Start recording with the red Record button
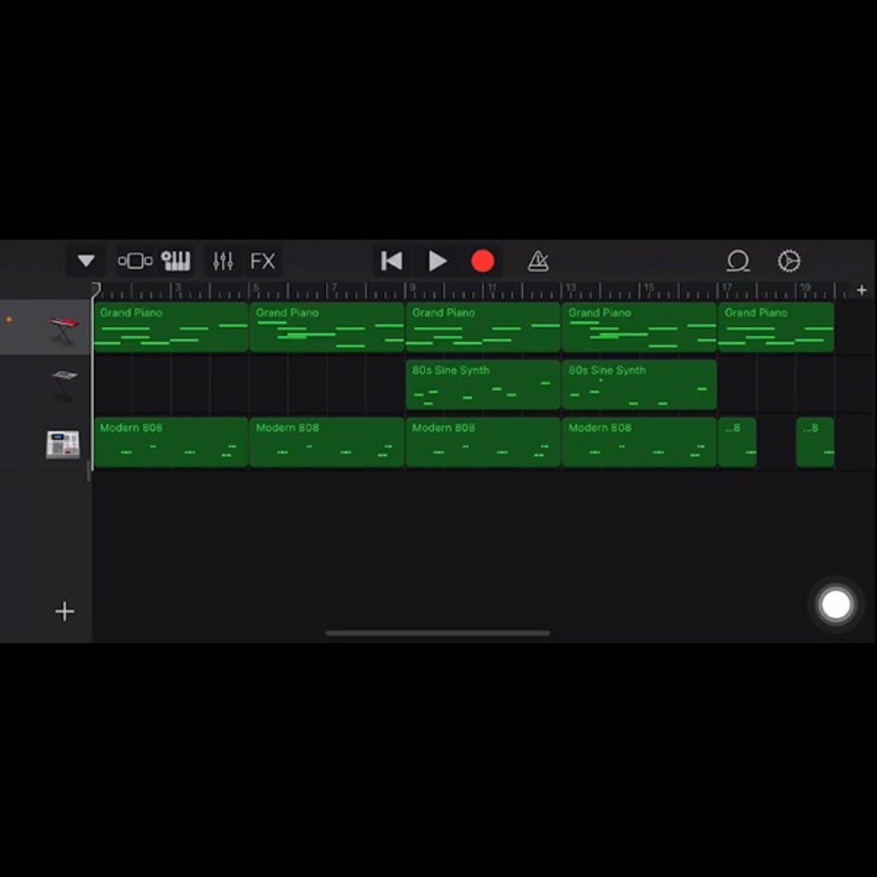The height and width of the screenshot is (877, 877). pyautogui.click(x=482, y=261)
